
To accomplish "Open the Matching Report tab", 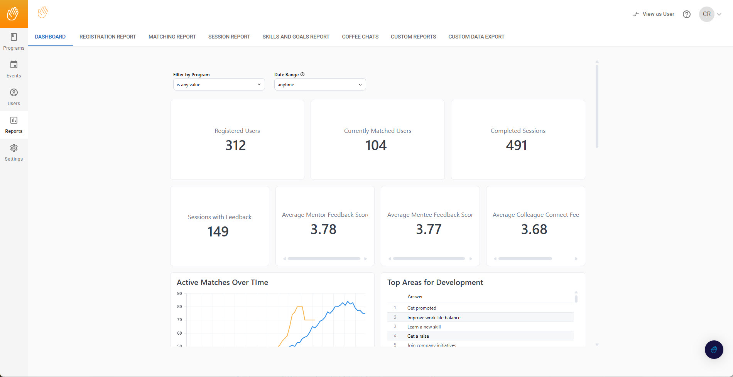I will click(x=172, y=37).
